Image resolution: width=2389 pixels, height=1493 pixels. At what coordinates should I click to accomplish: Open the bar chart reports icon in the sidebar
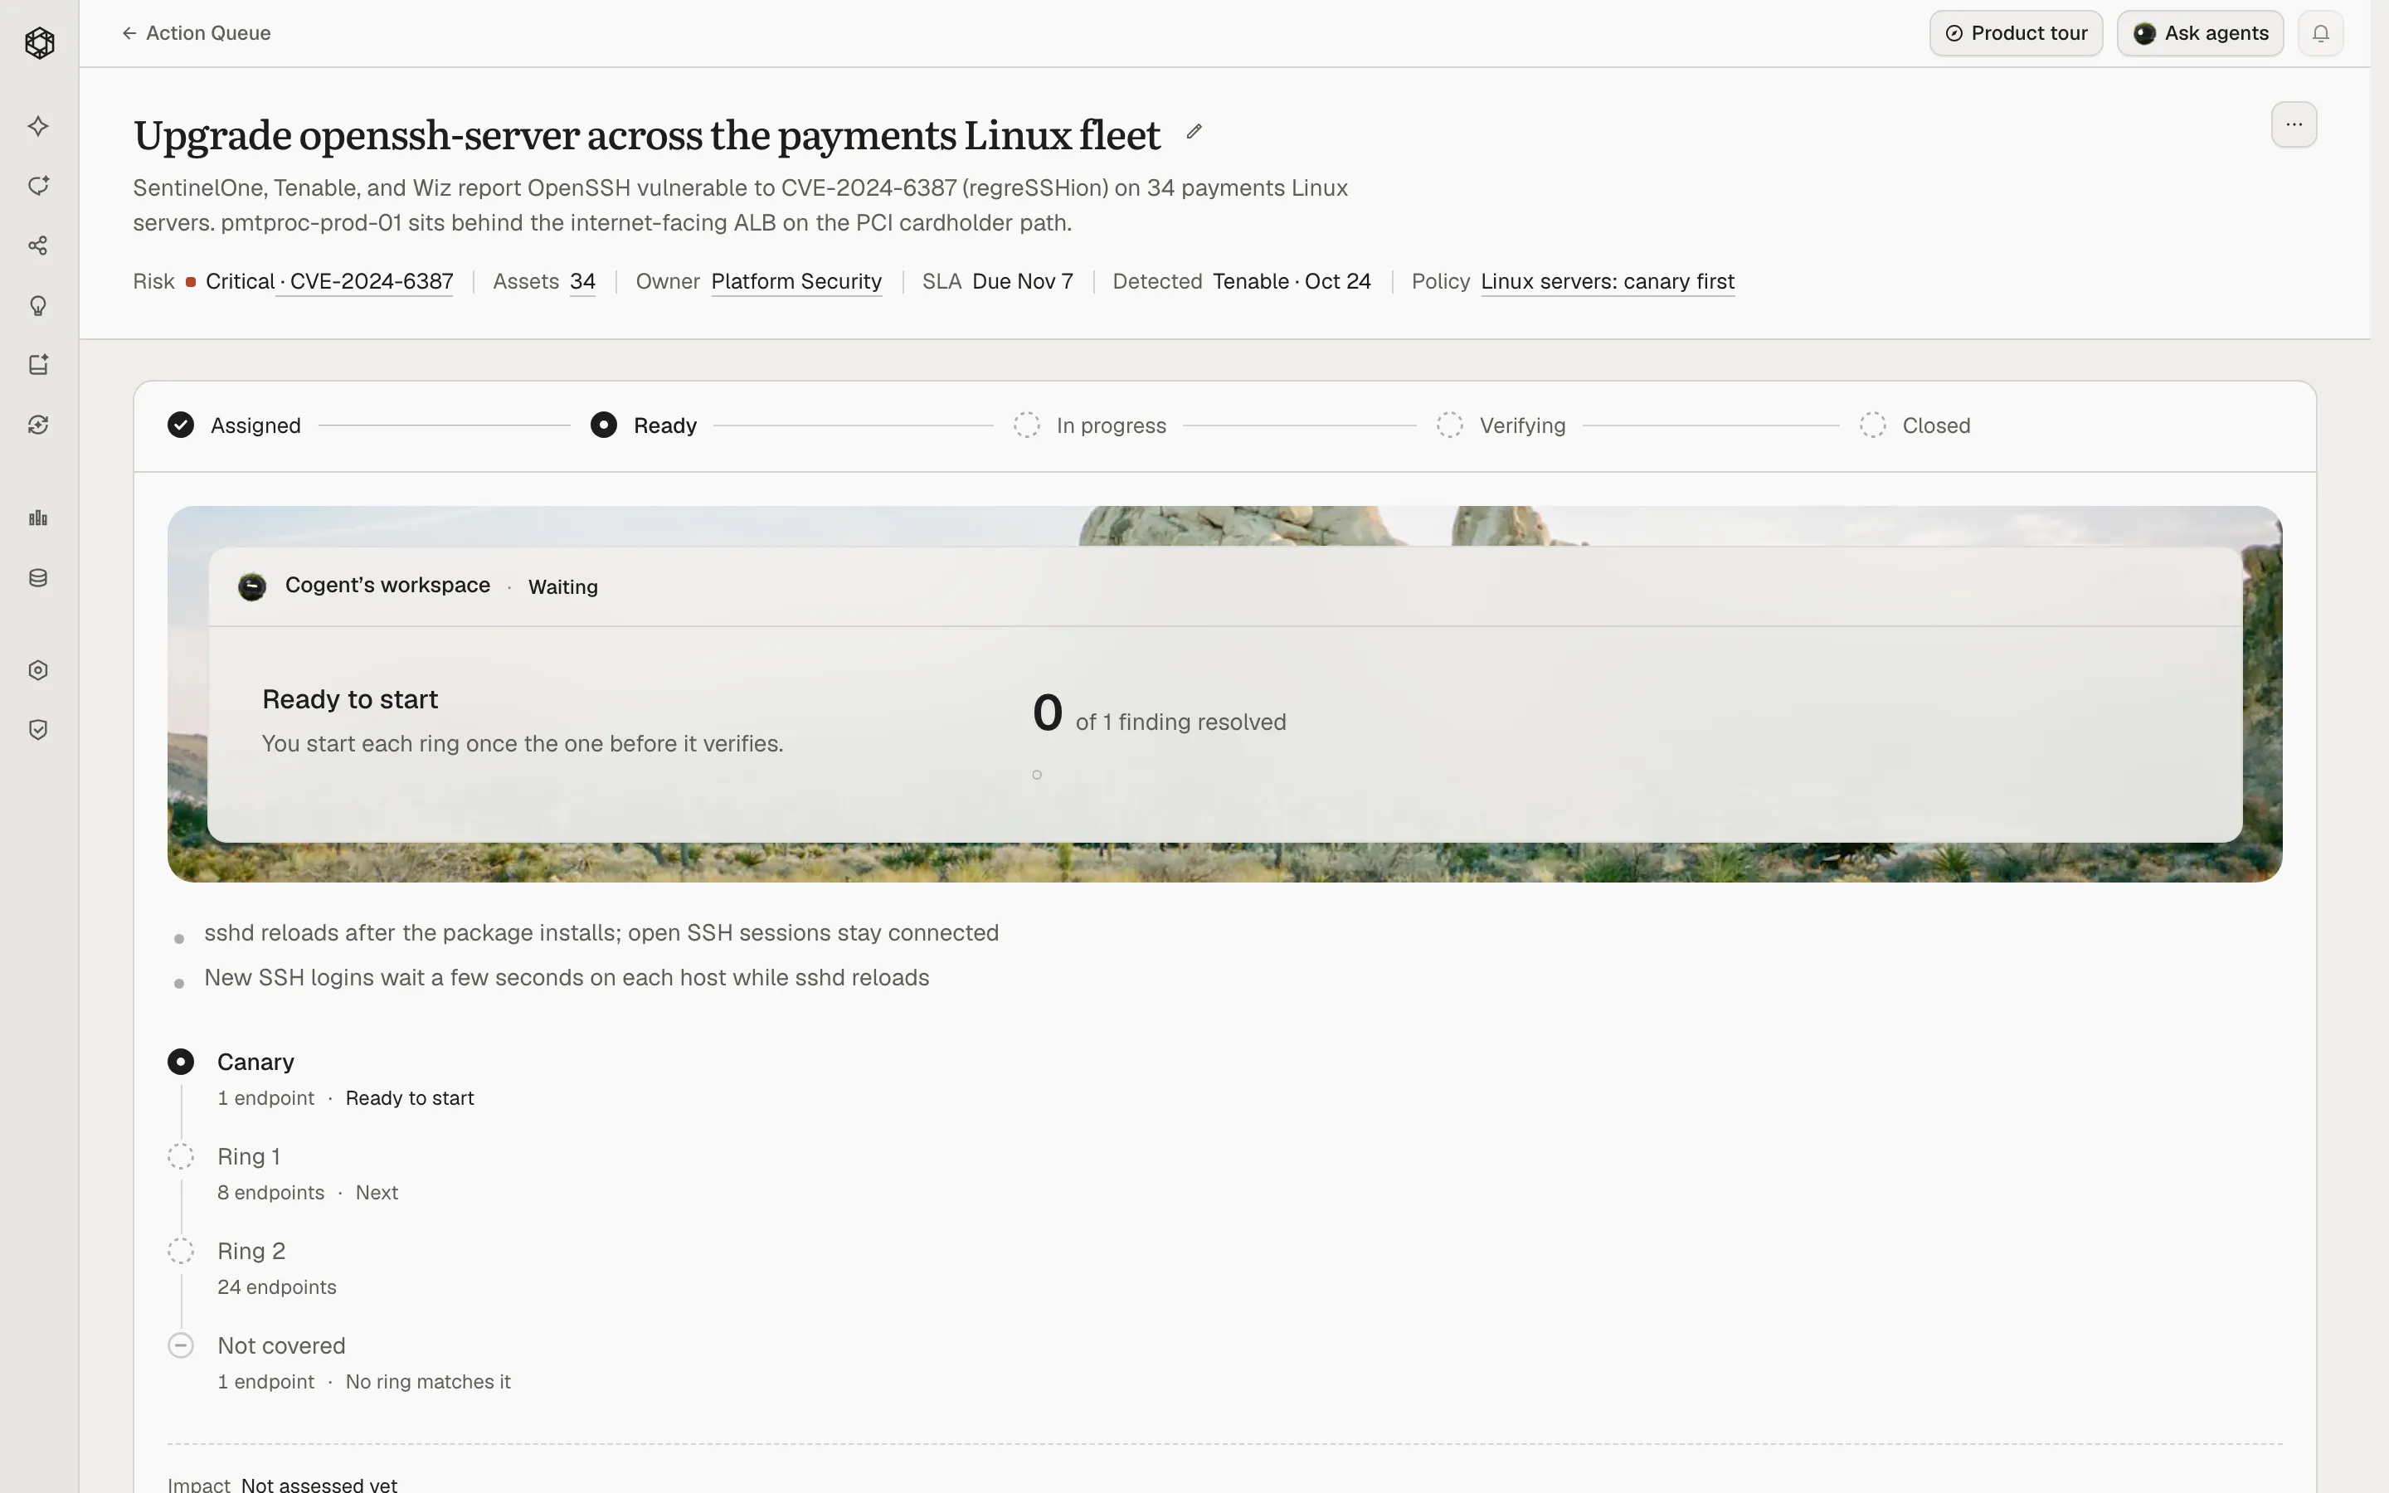click(x=38, y=518)
